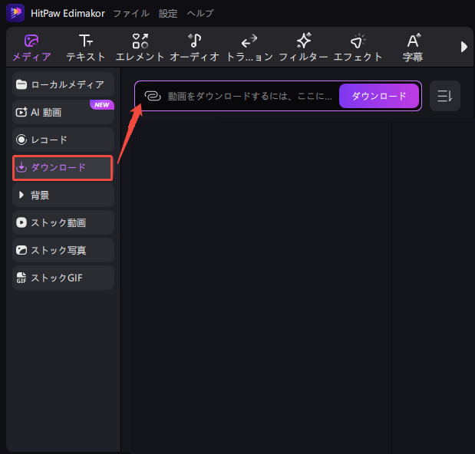Open the ストック動画 library
Image resolution: width=475 pixels, height=454 pixels.
(63, 222)
